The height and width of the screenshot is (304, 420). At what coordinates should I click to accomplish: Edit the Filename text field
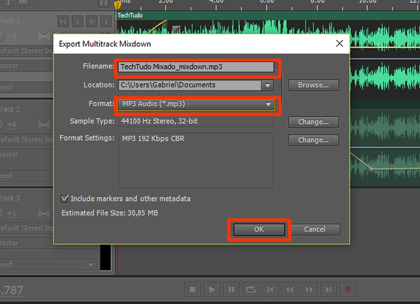pos(196,67)
